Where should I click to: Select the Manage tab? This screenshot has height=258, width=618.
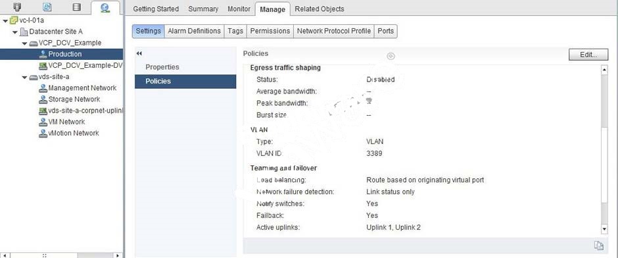[x=272, y=9]
